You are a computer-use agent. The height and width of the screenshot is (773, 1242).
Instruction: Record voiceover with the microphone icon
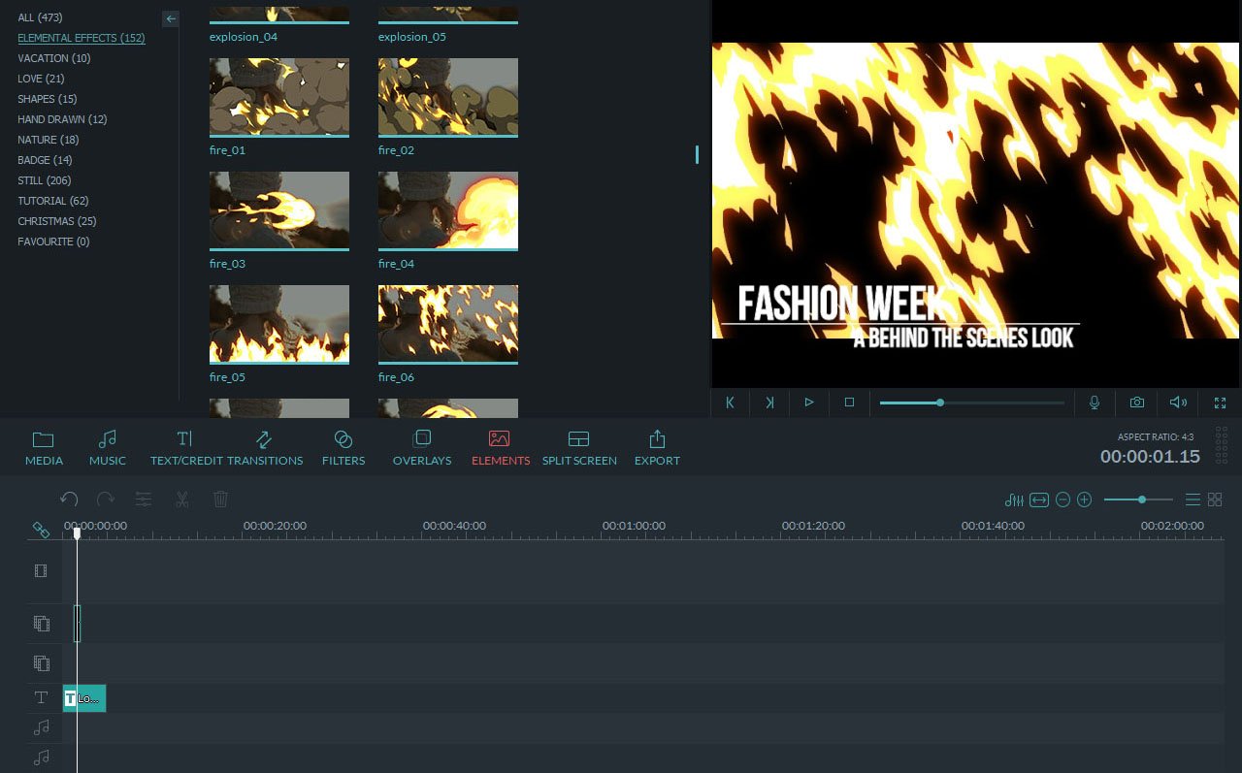pos(1095,403)
